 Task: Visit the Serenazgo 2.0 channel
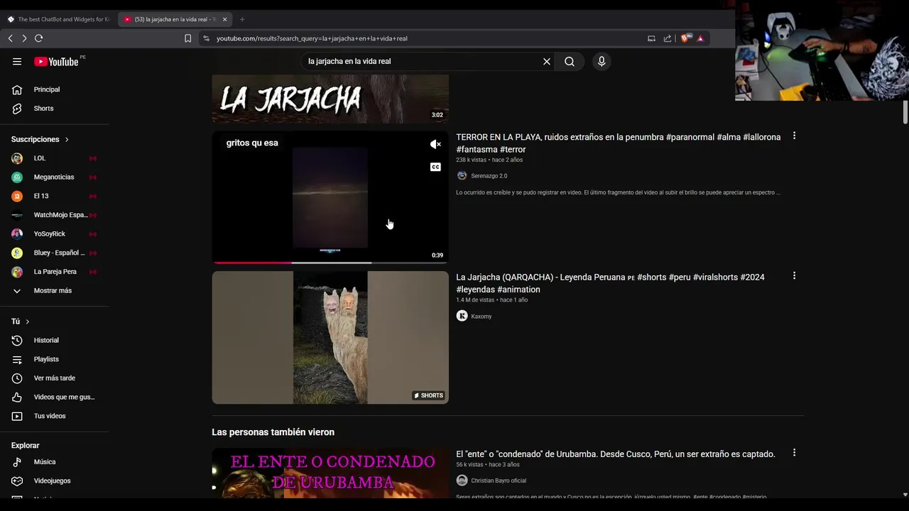coord(489,176)
